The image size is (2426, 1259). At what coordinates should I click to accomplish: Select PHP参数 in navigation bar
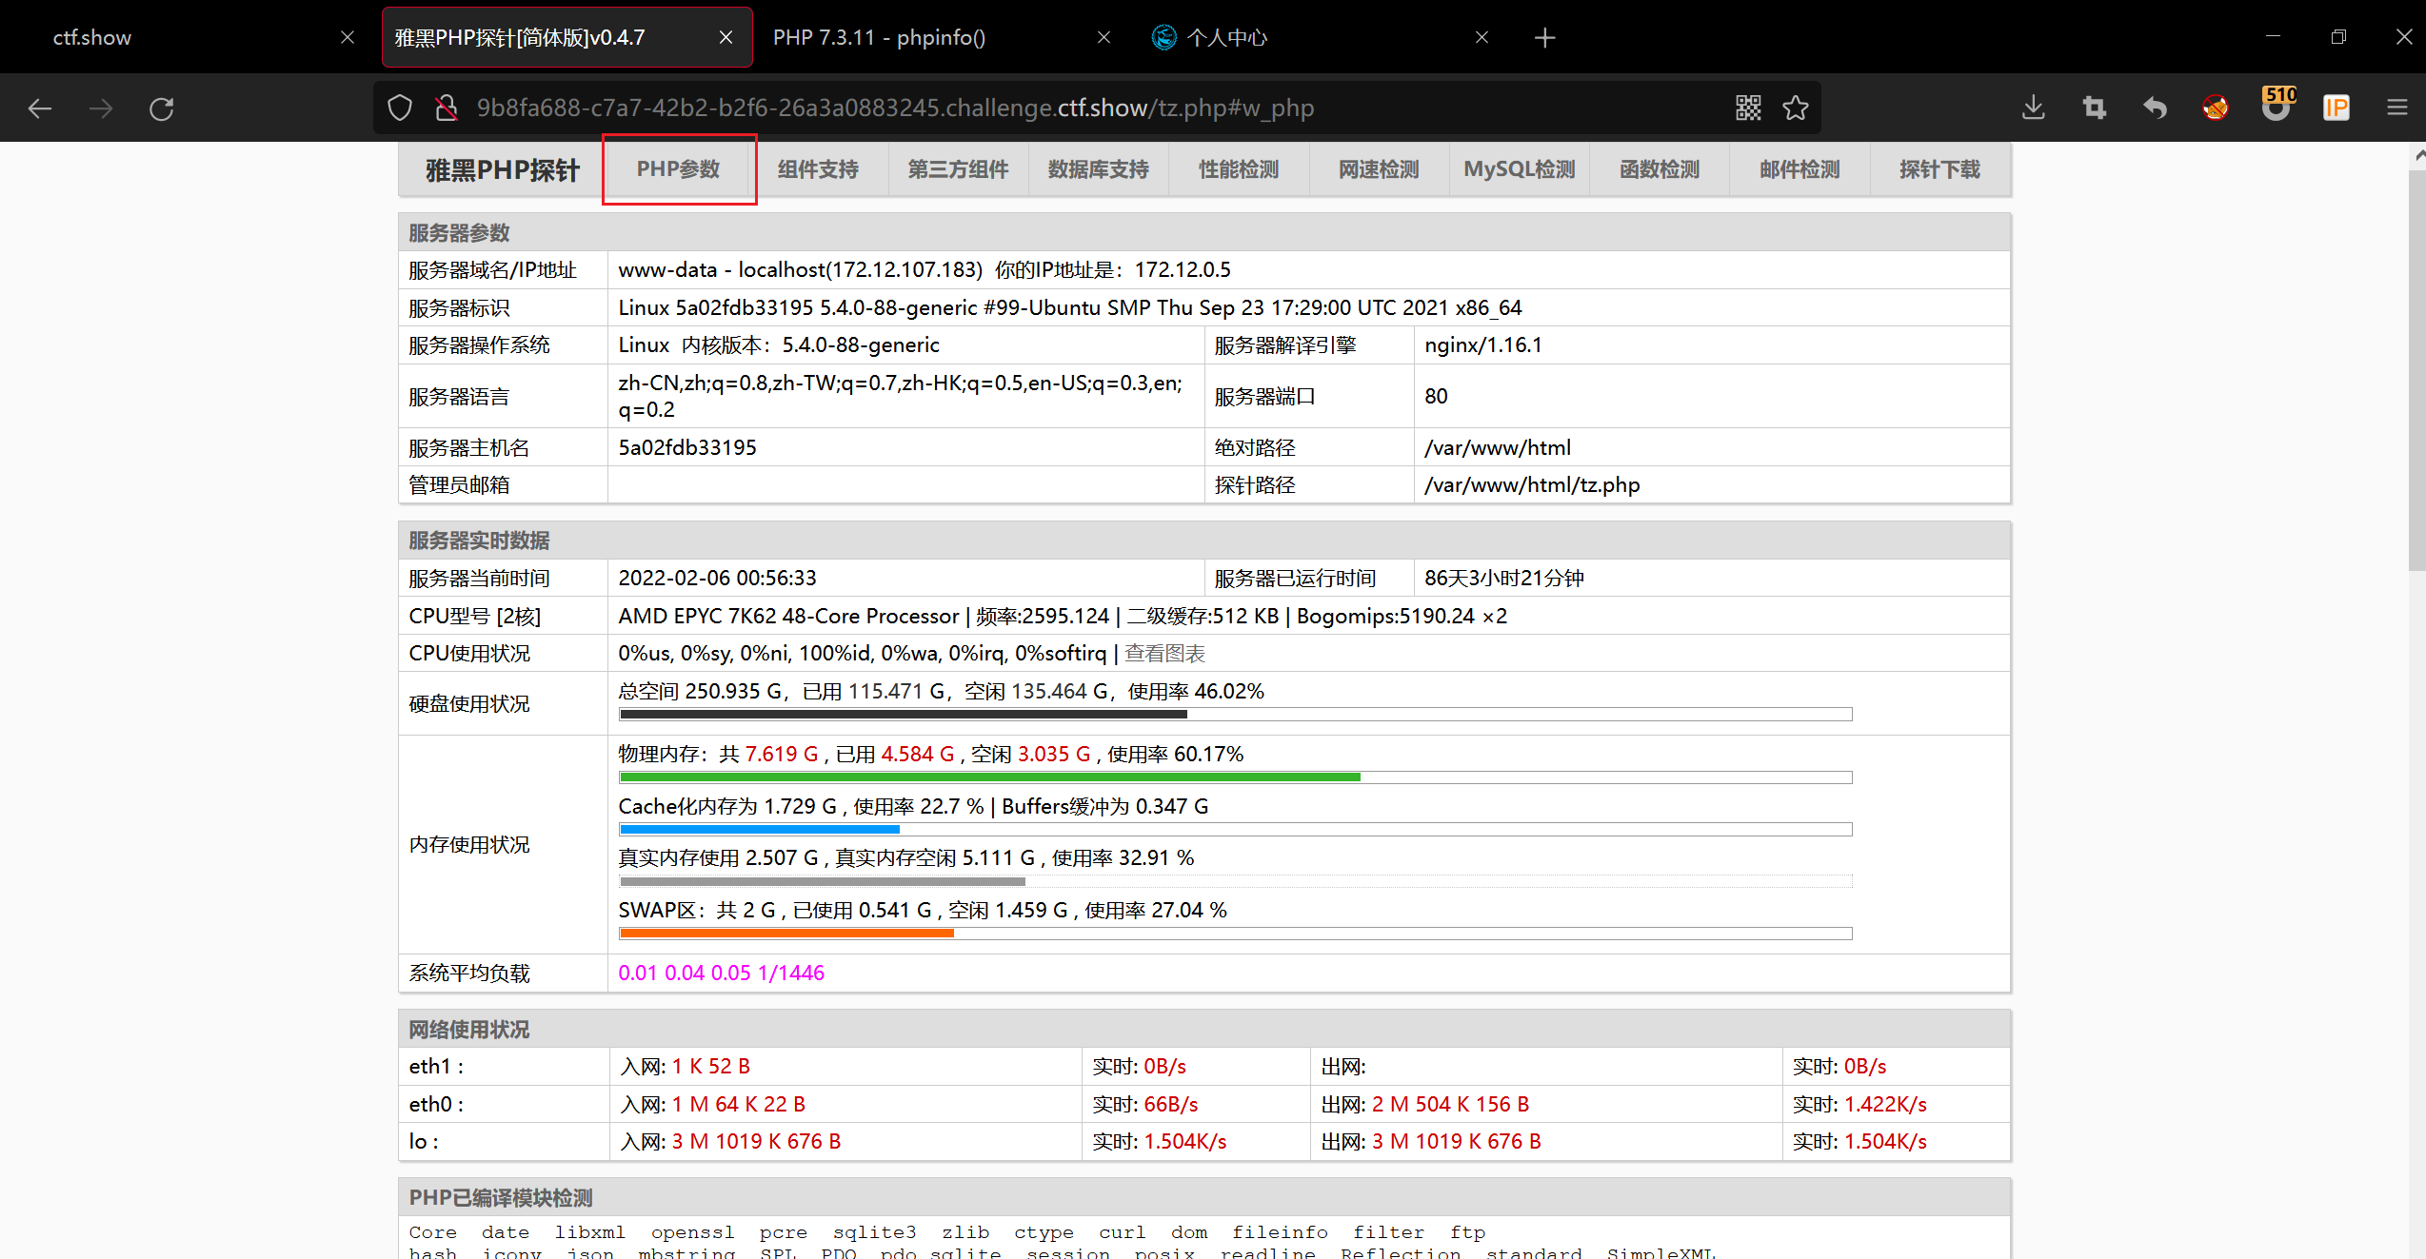click(678, 169)
